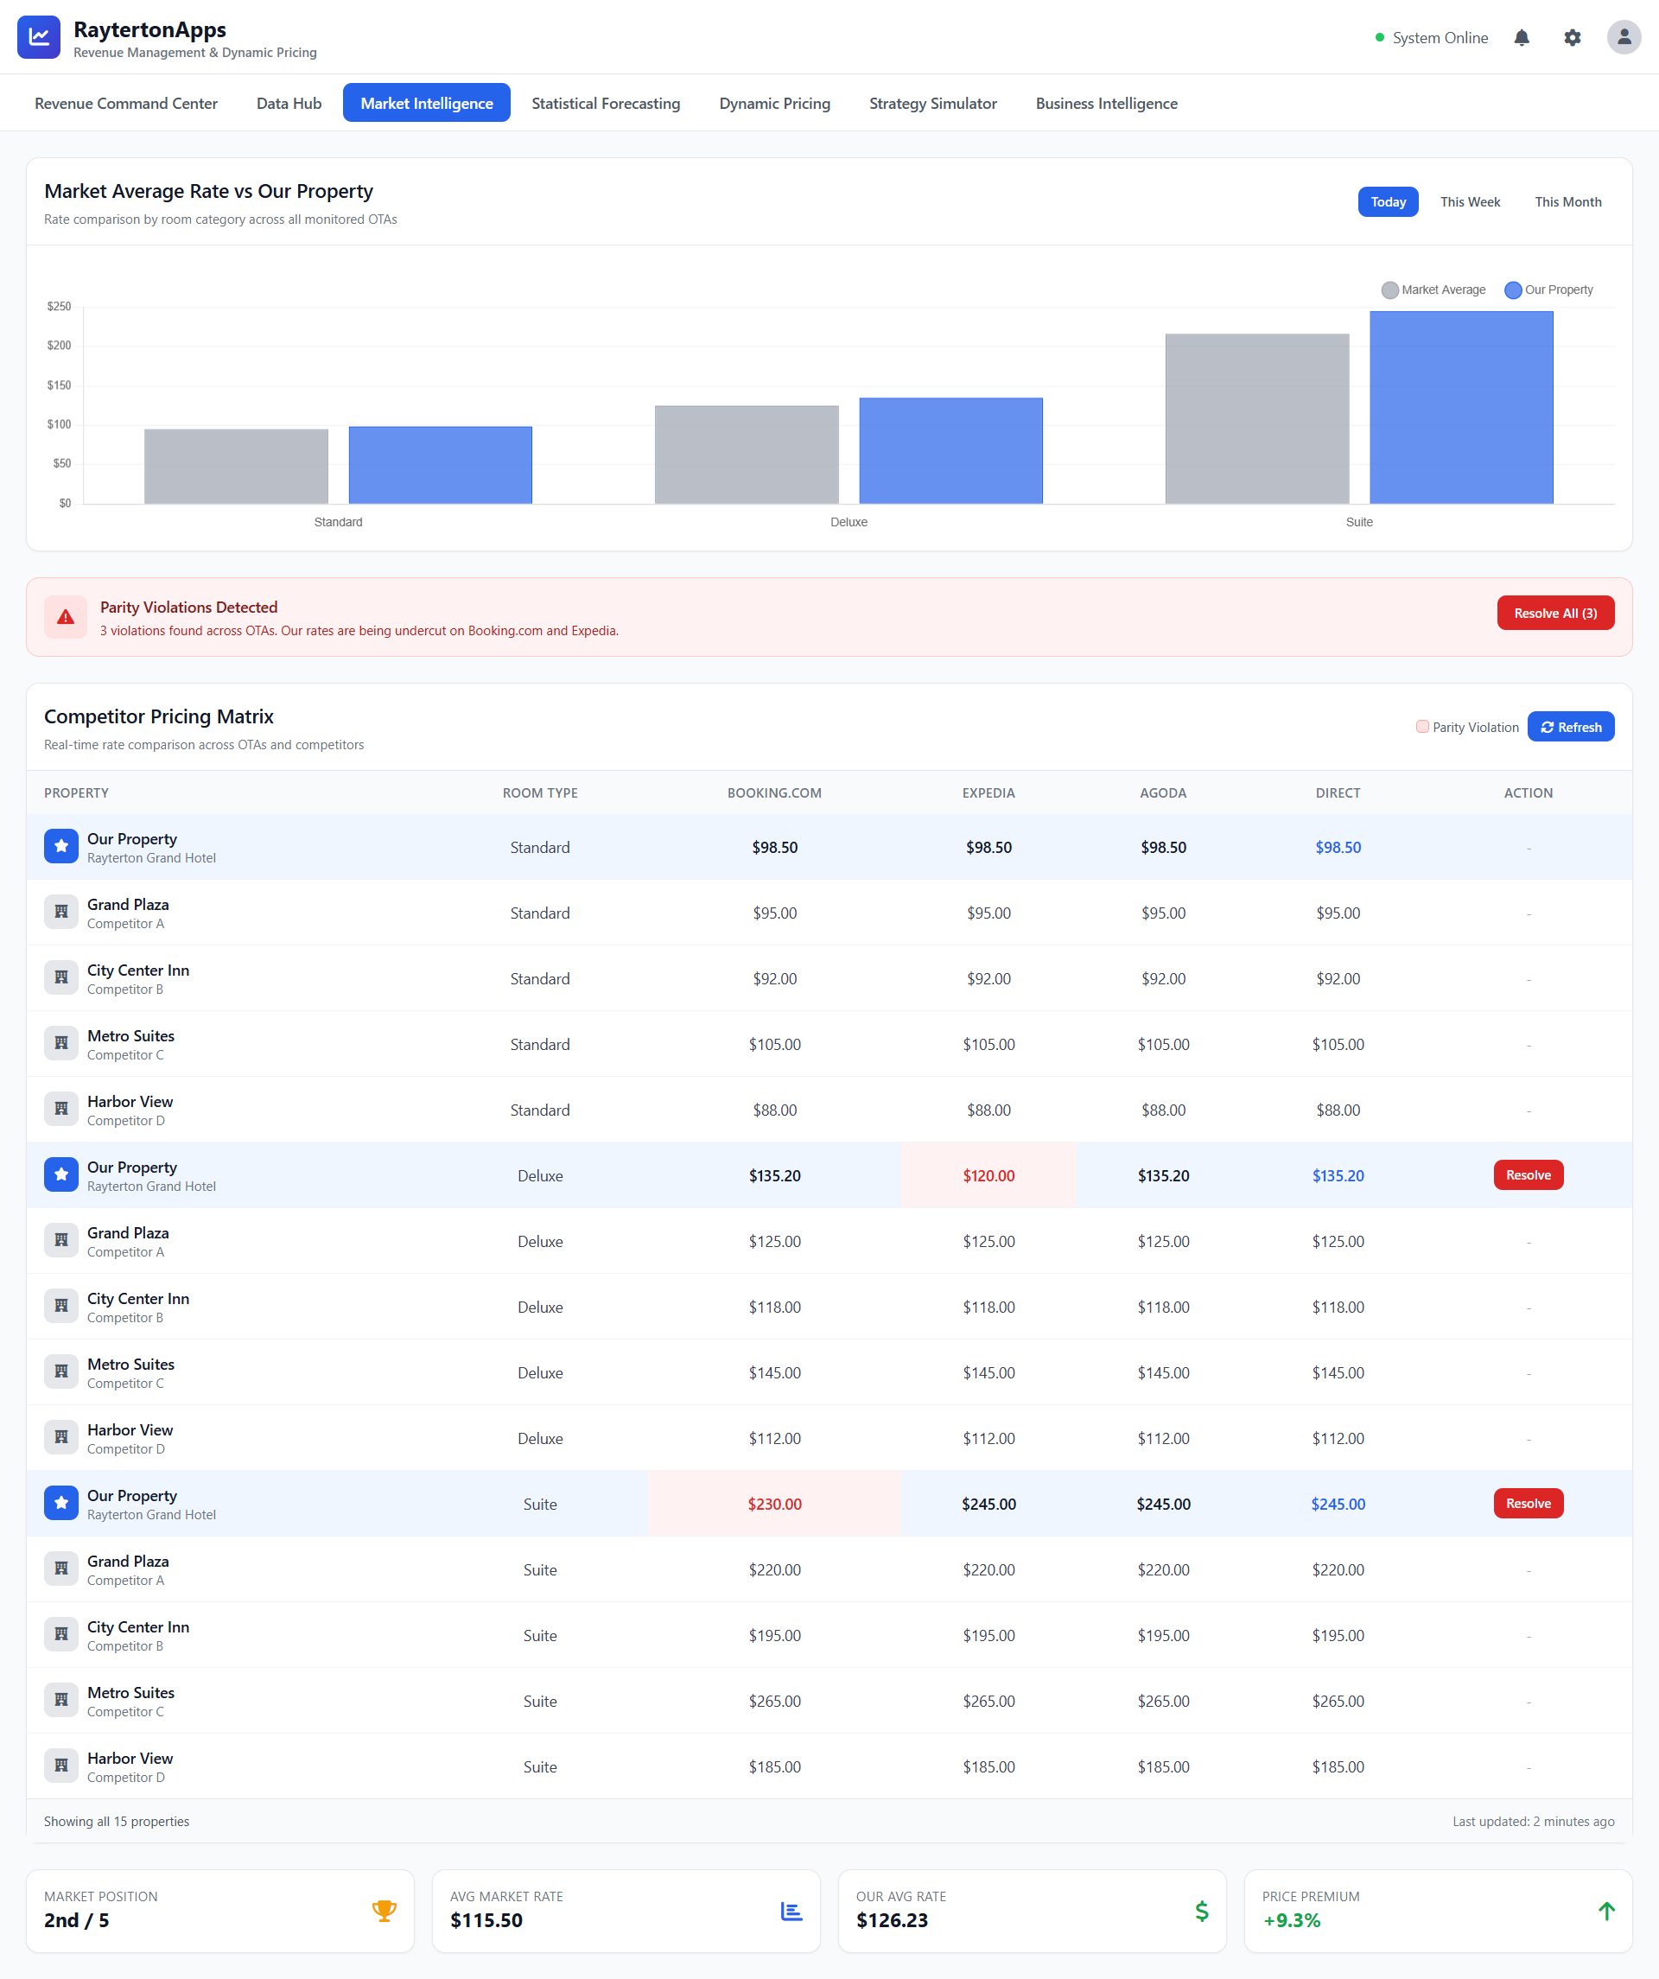This screenshot has height=1979, width=1659.
Task: Open the Dynamic Pricing tab
Action: pyautogui.click(x=774, y=103)
